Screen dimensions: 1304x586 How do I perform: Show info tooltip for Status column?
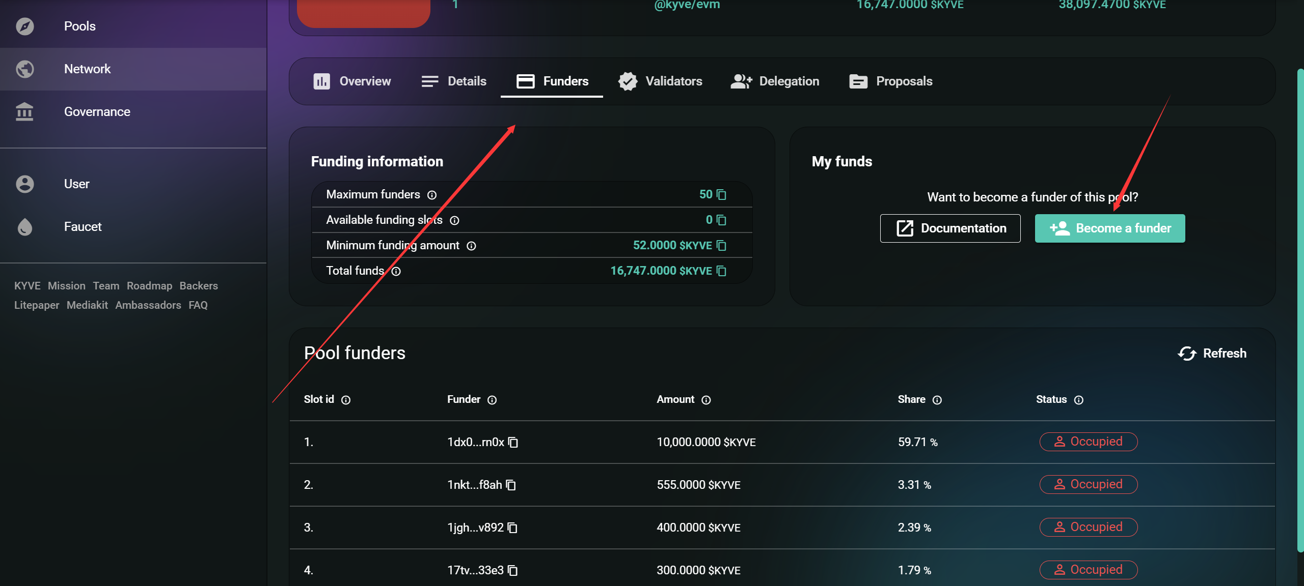coord(1078,400)
